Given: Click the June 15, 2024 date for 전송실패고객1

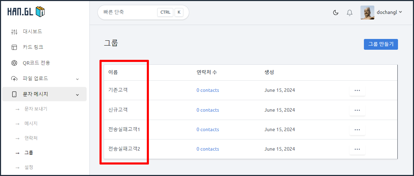Looking at the screenshot, I should pos(280,129).
